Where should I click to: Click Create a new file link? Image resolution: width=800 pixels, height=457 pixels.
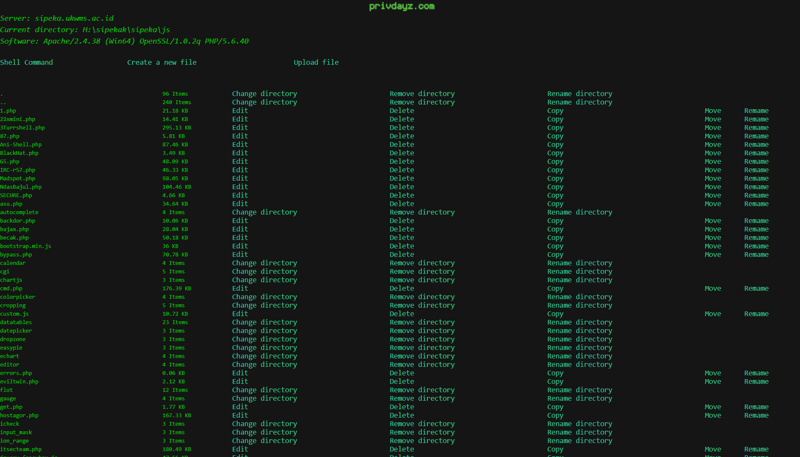tap(162, 62)
